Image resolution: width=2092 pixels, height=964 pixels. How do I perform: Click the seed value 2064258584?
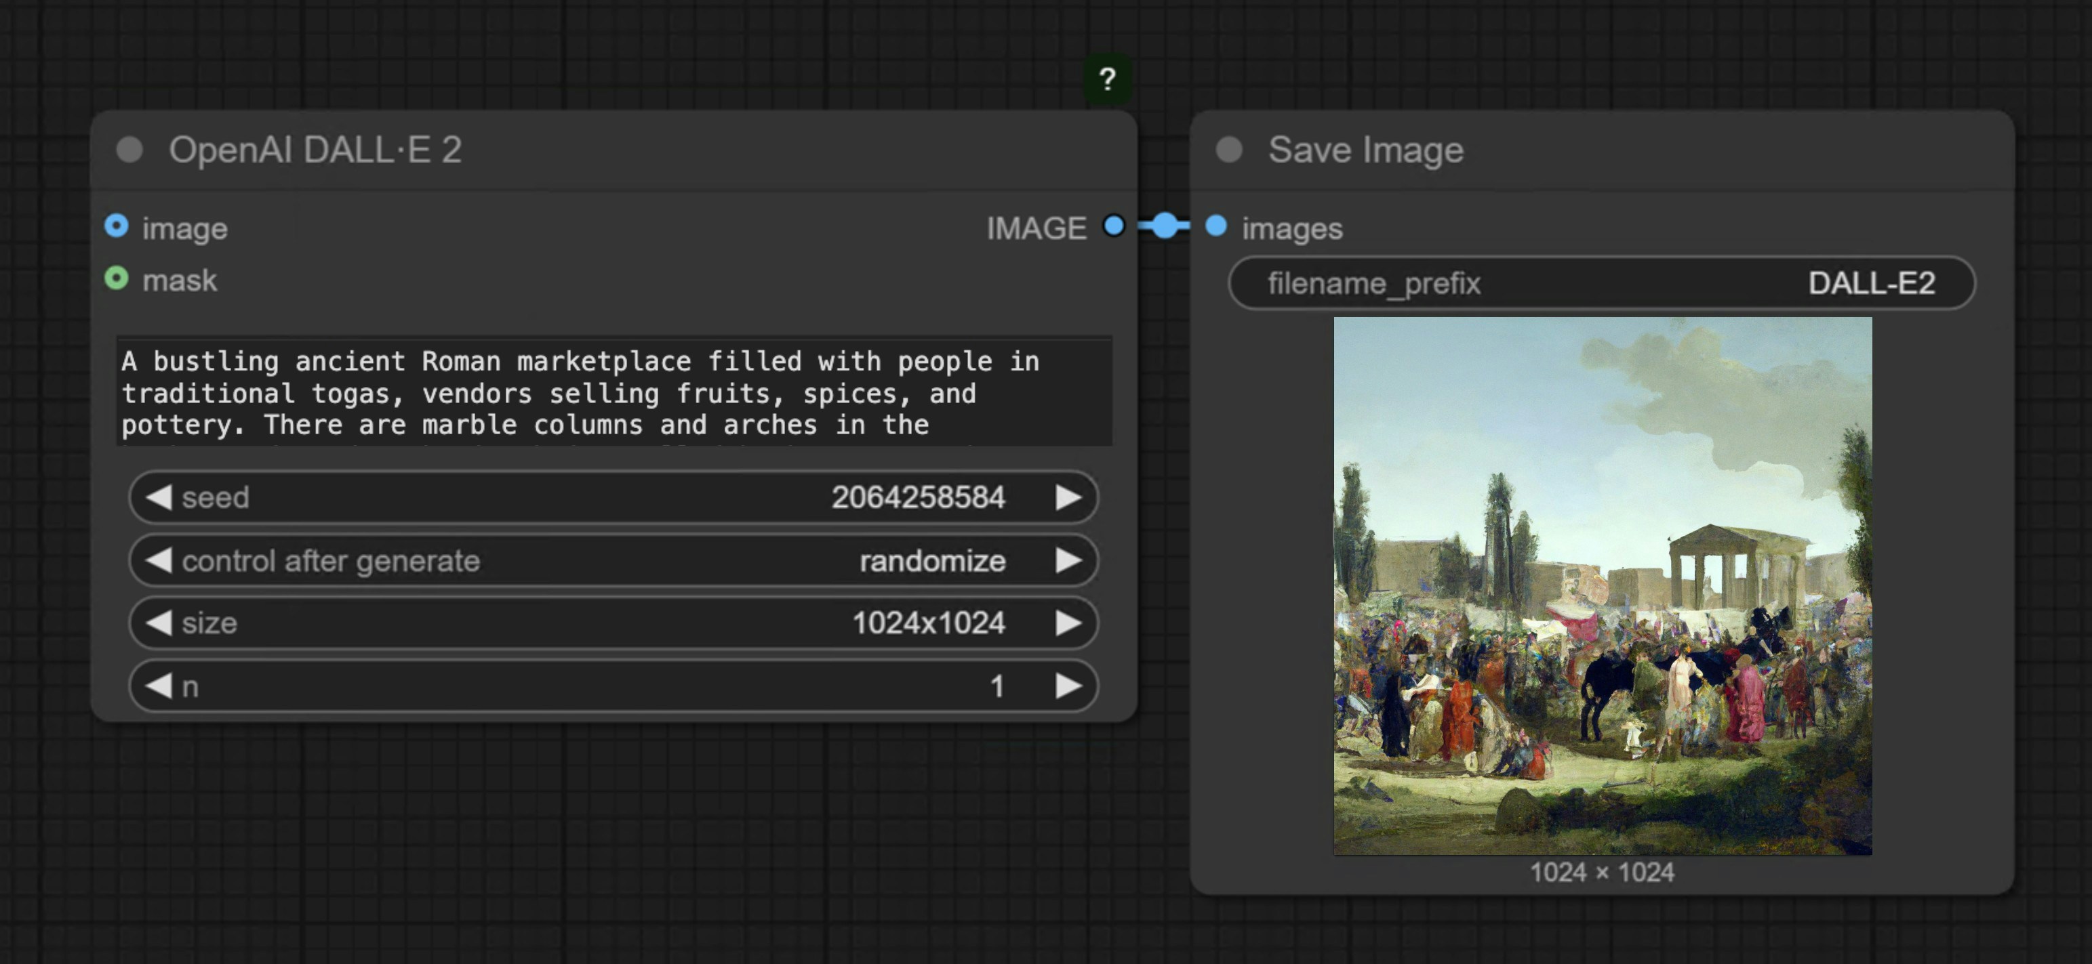[919, 497]
